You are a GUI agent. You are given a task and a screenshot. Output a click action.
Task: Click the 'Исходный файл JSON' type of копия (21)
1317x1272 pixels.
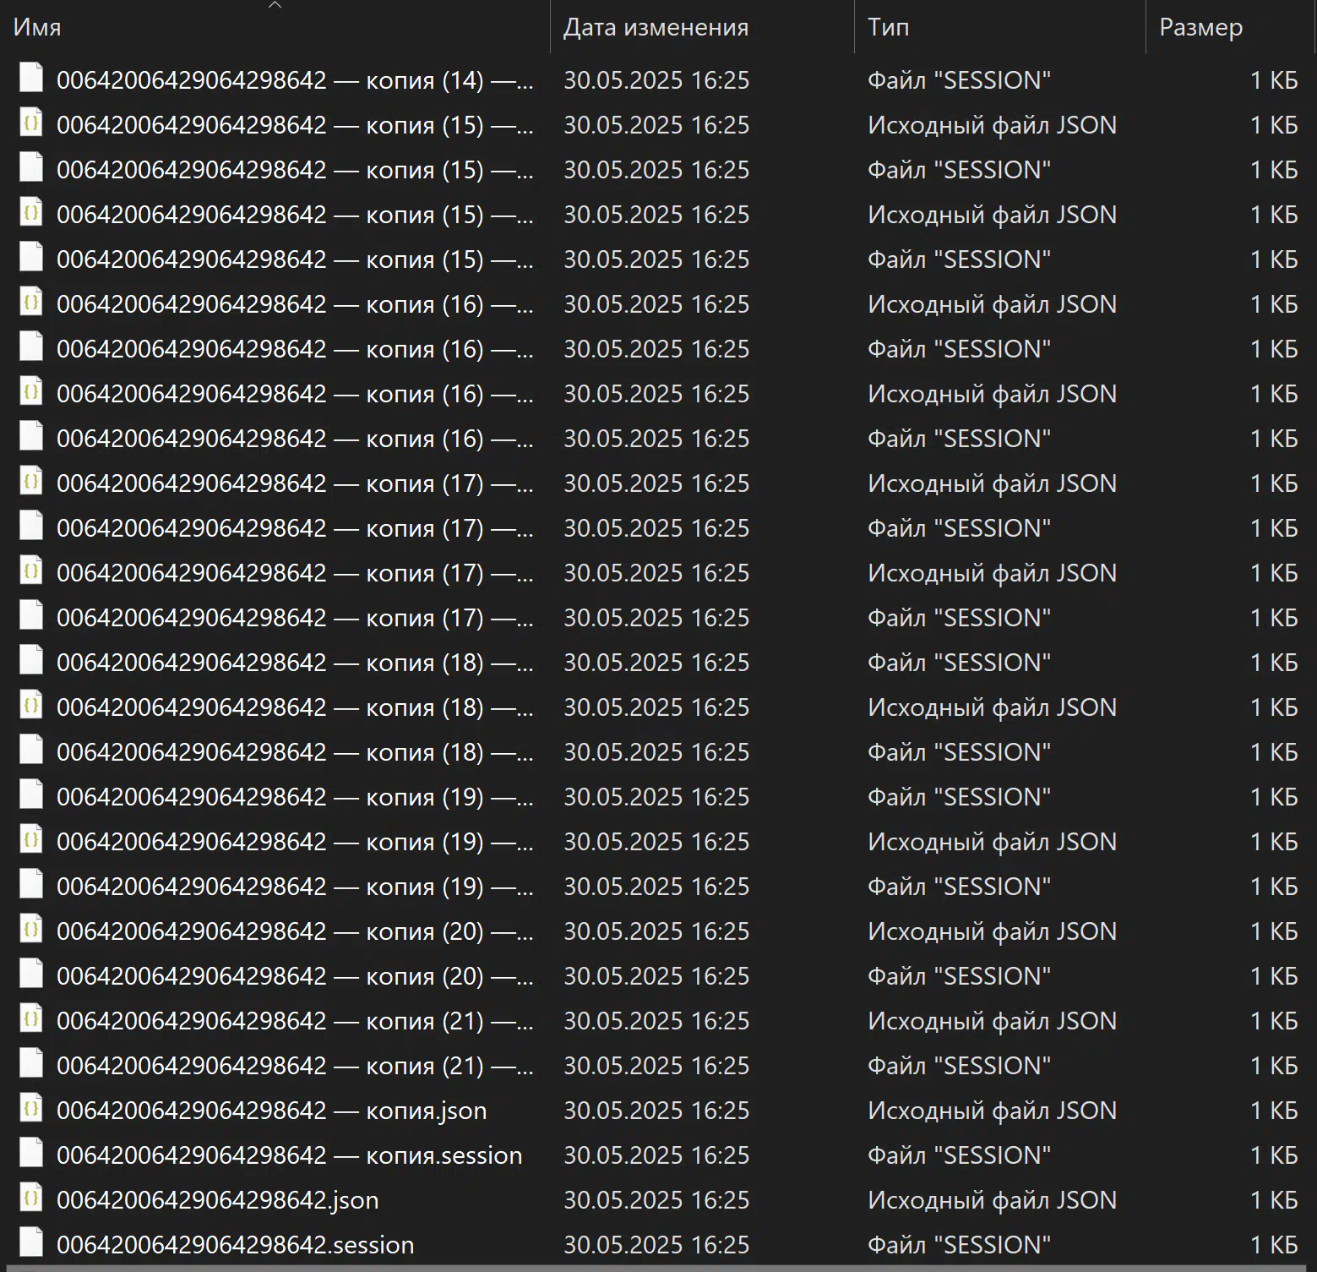[x=992, y=1021]
